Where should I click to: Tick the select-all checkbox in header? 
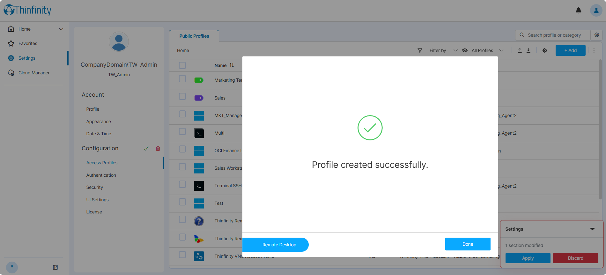coord(182,65)
